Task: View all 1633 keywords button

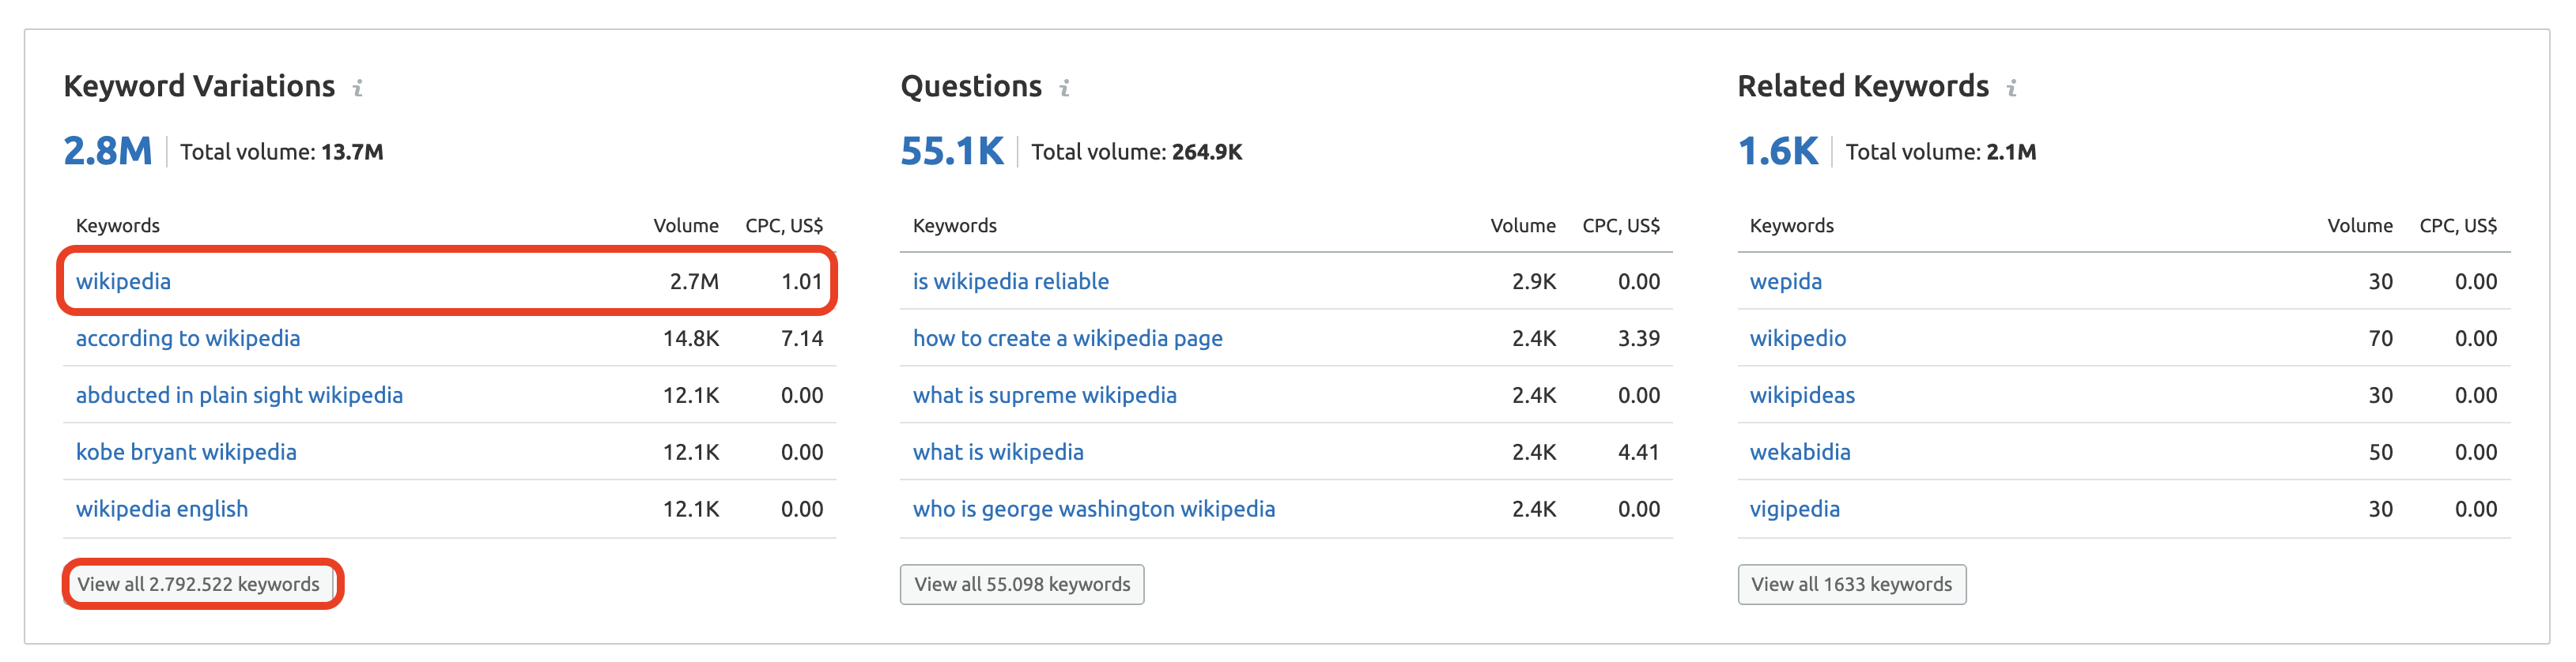Action: point(1851,584)
